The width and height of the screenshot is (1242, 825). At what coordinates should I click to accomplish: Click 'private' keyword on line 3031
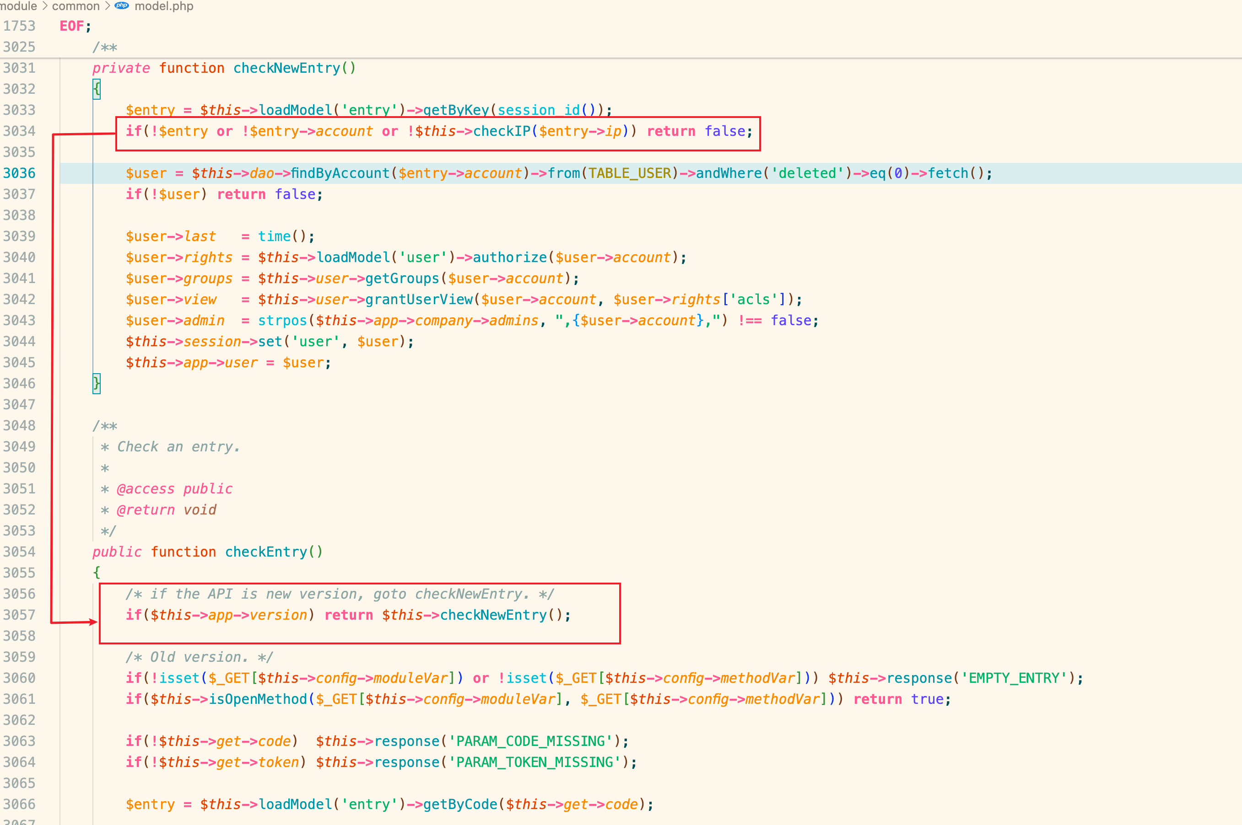coord(121,69)
